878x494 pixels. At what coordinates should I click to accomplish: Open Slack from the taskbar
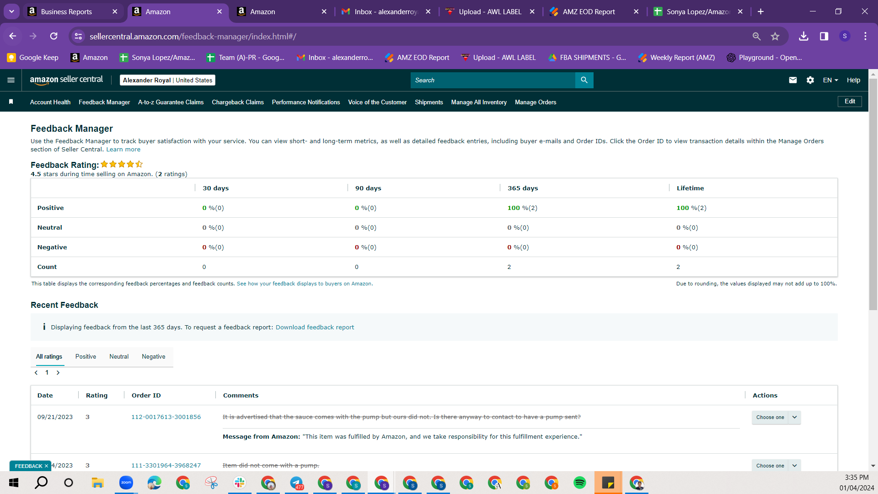coord(240,483)
